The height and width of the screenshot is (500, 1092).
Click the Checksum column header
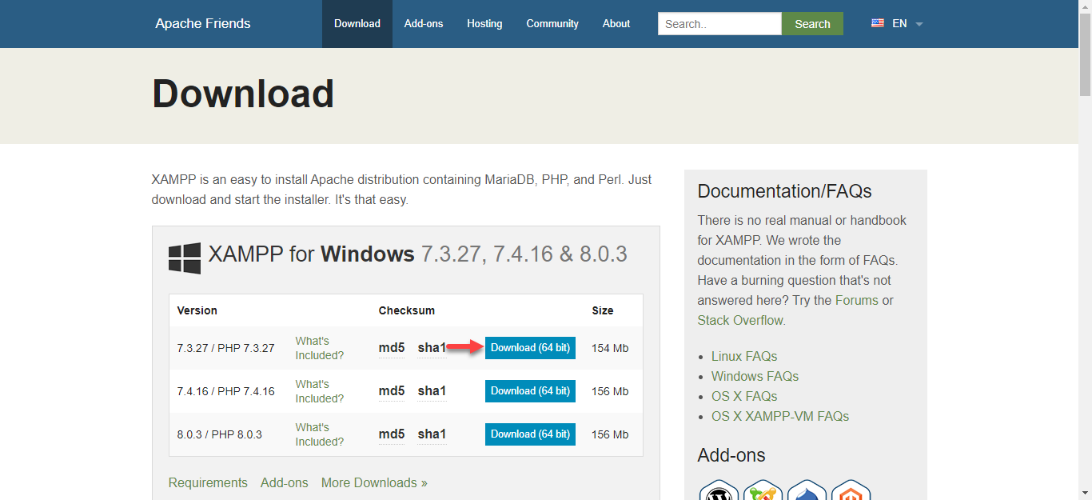pos(407,310)
